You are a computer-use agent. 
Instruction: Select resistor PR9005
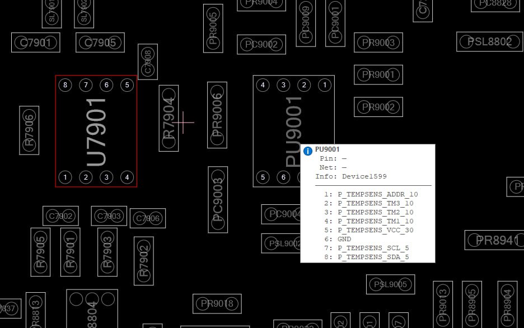pyautogui.click(x=213, y=29)
